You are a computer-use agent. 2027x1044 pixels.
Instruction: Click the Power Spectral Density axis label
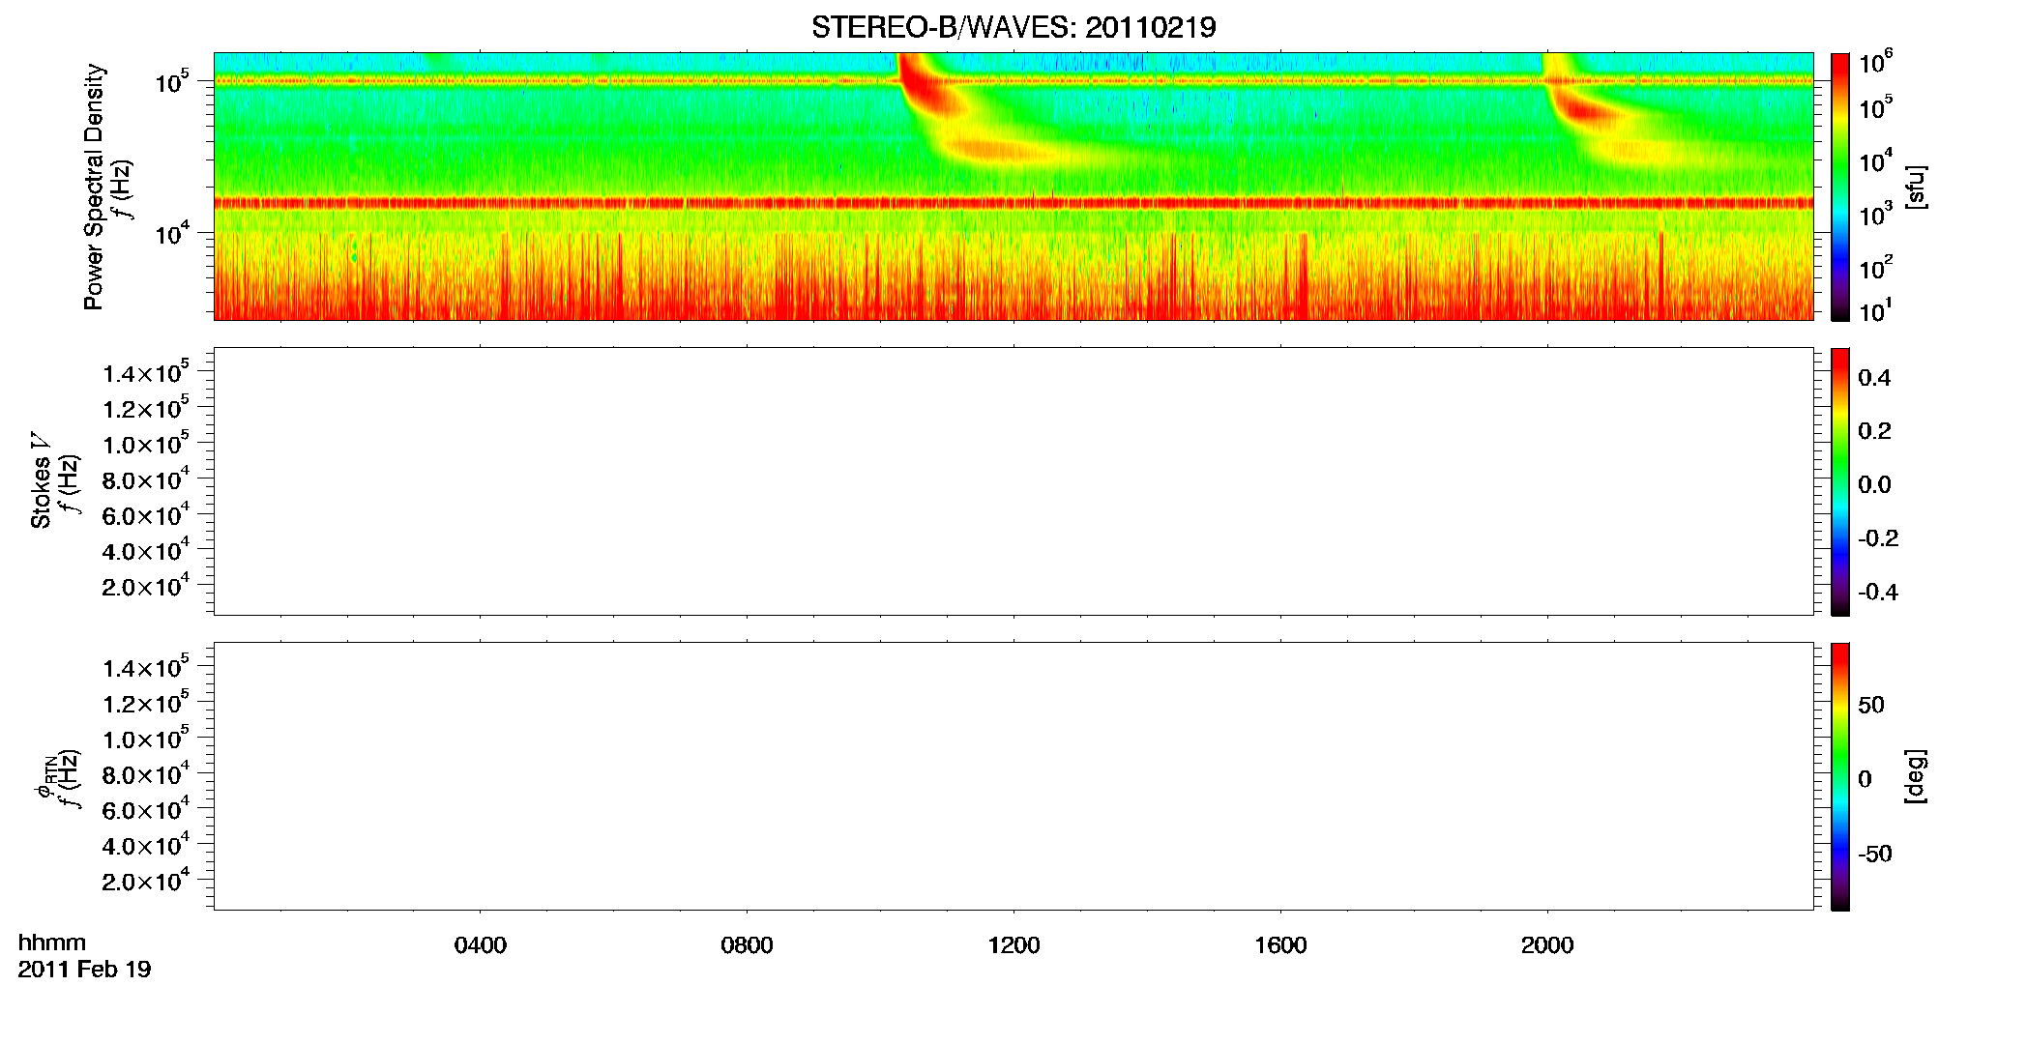[94, 187]
